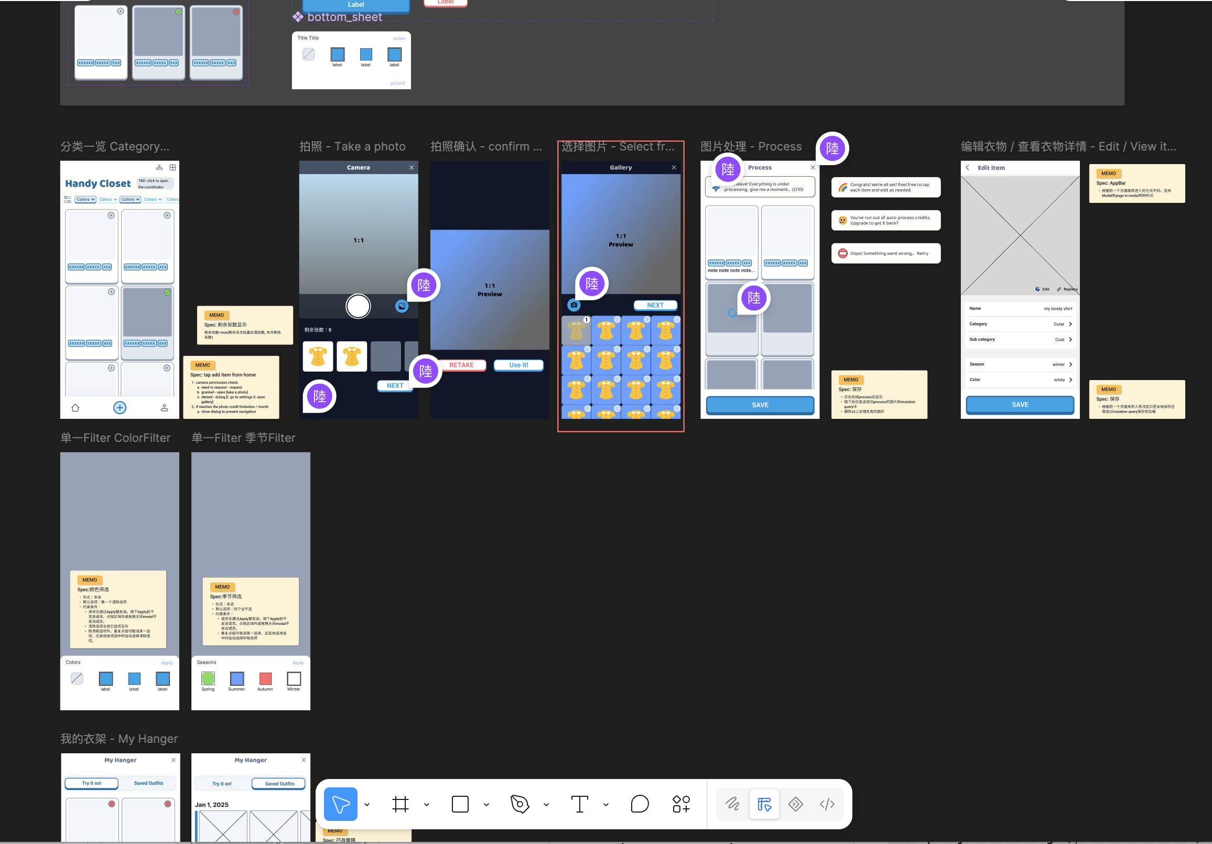Screen dimensions: 1212x844
Task: Select the Rectangle shape tool
Action: [x=460, y=804]
